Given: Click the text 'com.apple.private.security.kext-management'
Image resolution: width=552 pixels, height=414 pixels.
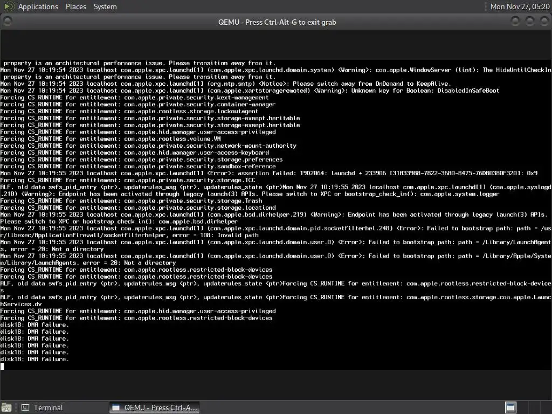Looking at the screenshot, I should coord(196,98).
